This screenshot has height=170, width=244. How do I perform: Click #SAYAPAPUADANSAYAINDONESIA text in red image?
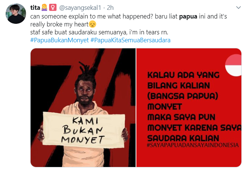[x=193, y=145]
